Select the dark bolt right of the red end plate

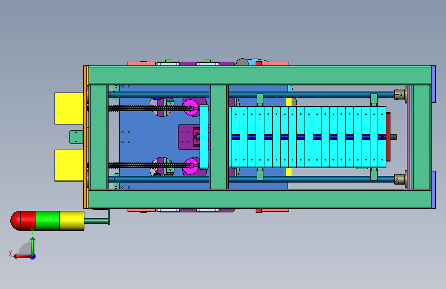(394, 137)
